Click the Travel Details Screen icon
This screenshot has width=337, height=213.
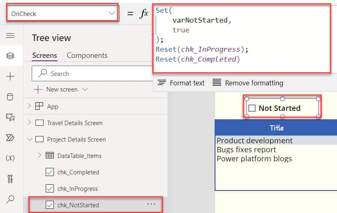coord(40,123)
